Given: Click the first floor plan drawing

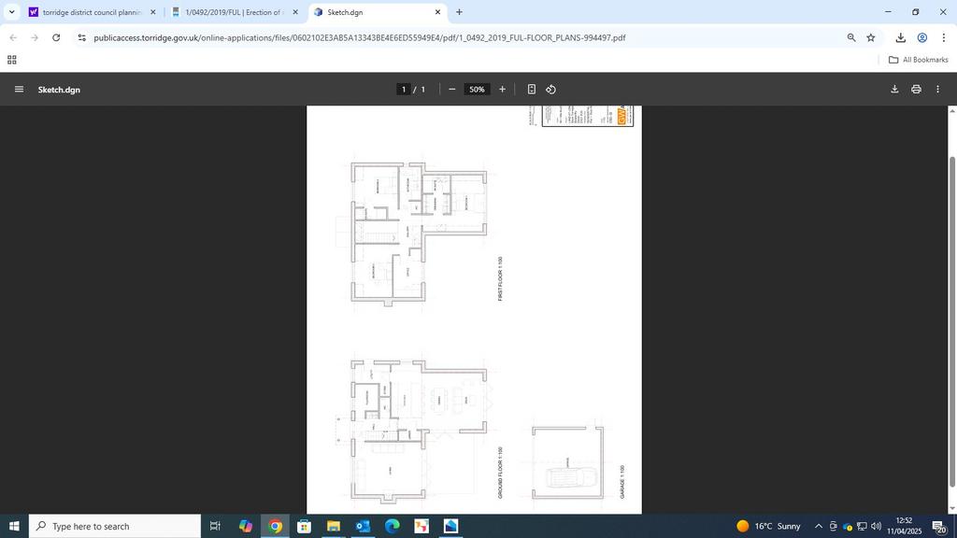Looking at the screenshot, I should pyautogui.click(x=419, y=234).
